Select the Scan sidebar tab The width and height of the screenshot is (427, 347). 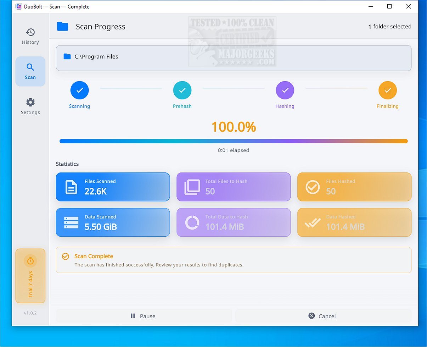click(30, 71)
